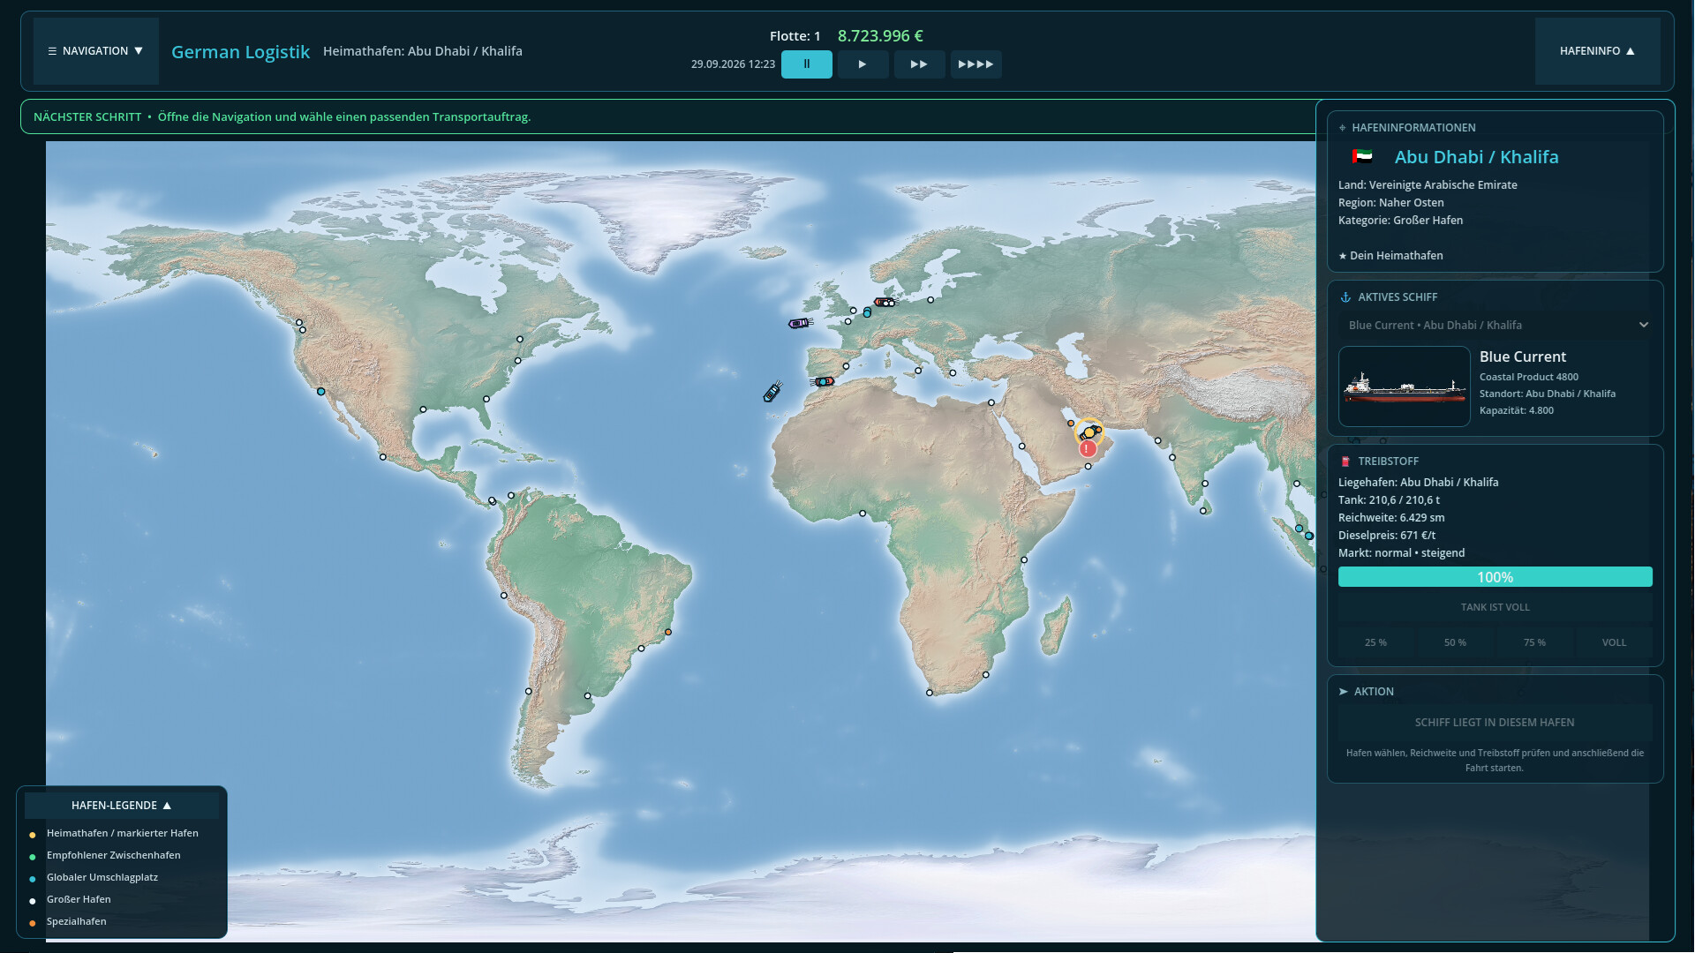The height and width of the screenshot is (953, 1695).
Task: Select the port marker in West Africa
Action: [x=863, y=514]
